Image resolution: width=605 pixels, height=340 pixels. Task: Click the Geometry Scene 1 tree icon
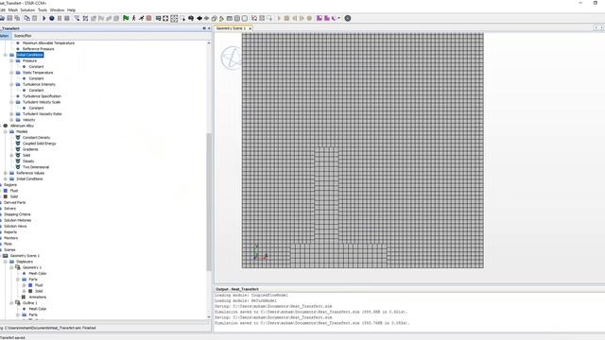click(6, 256)
